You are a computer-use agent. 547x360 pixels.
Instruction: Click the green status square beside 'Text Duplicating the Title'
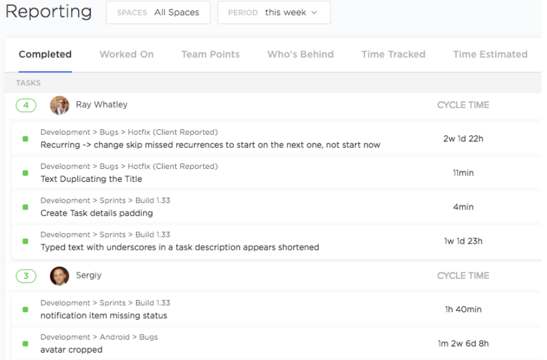(x=25, y=173)
